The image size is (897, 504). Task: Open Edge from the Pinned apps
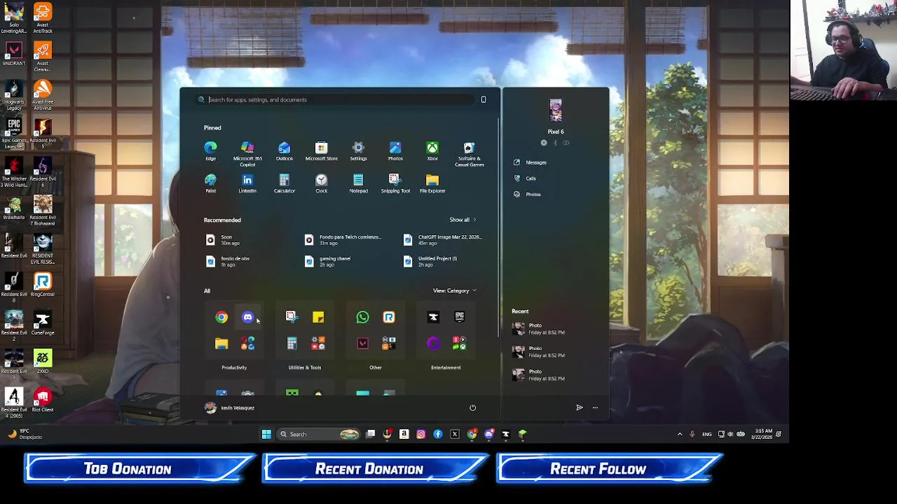click(x=210, y=150)
